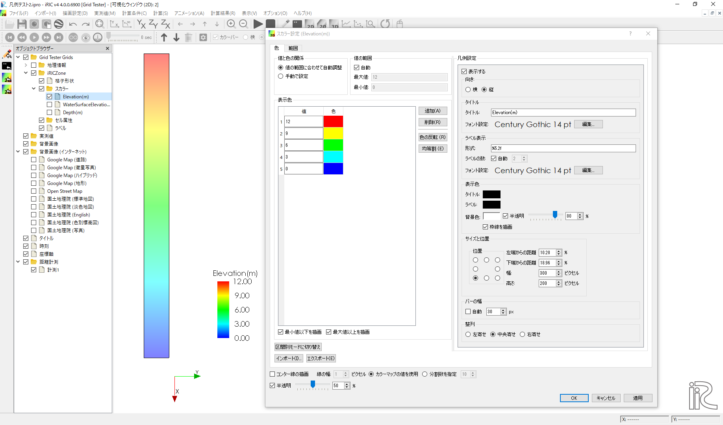
Task: Click the タイトル text field containing Elevation(m)
Action: (x=563, y=113)
